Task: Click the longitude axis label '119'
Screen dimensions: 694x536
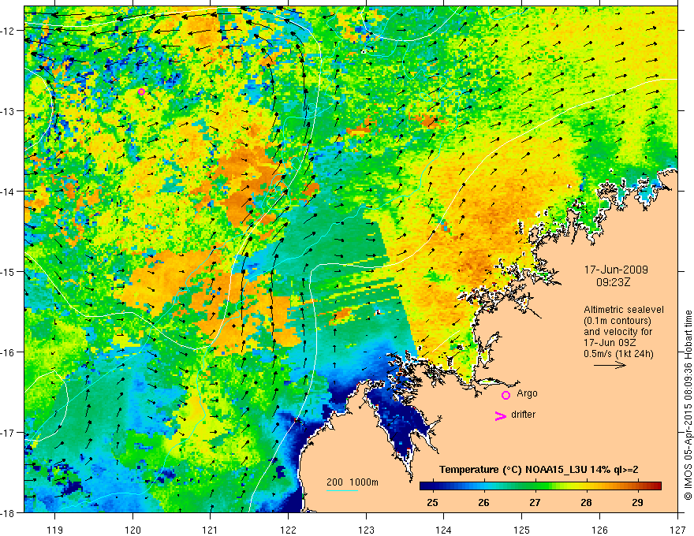Action: coord(55,530)
